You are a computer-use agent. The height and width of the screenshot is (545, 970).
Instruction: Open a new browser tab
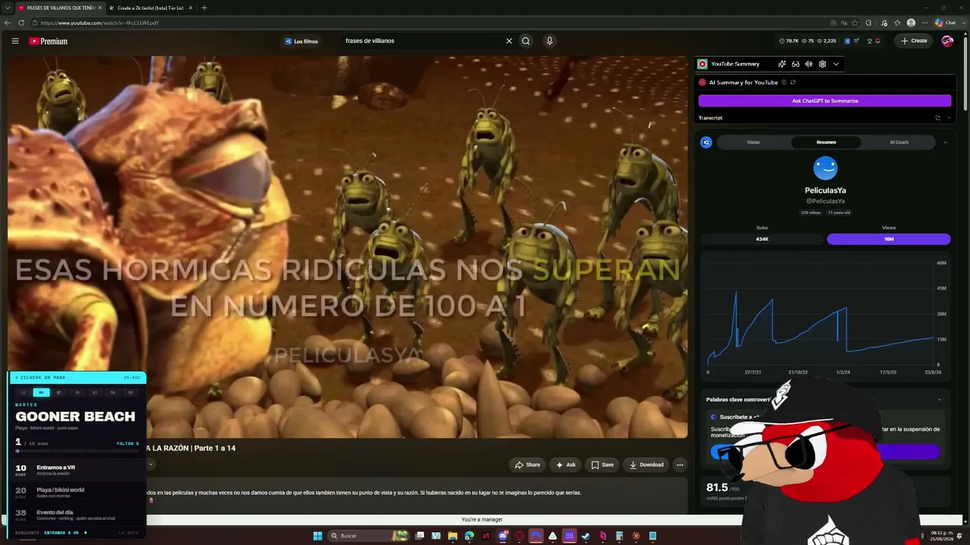[x=204, y=8]
